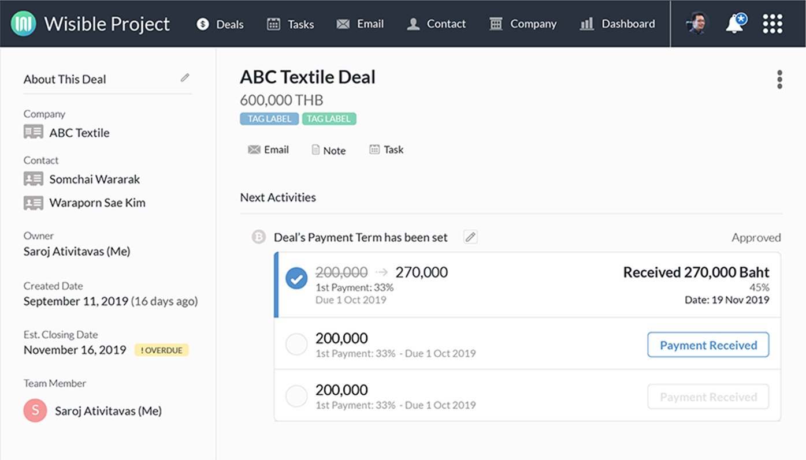Click the OVERDUE badge
The height and width of the screenshot is (460, 806).
coord(162,350)
